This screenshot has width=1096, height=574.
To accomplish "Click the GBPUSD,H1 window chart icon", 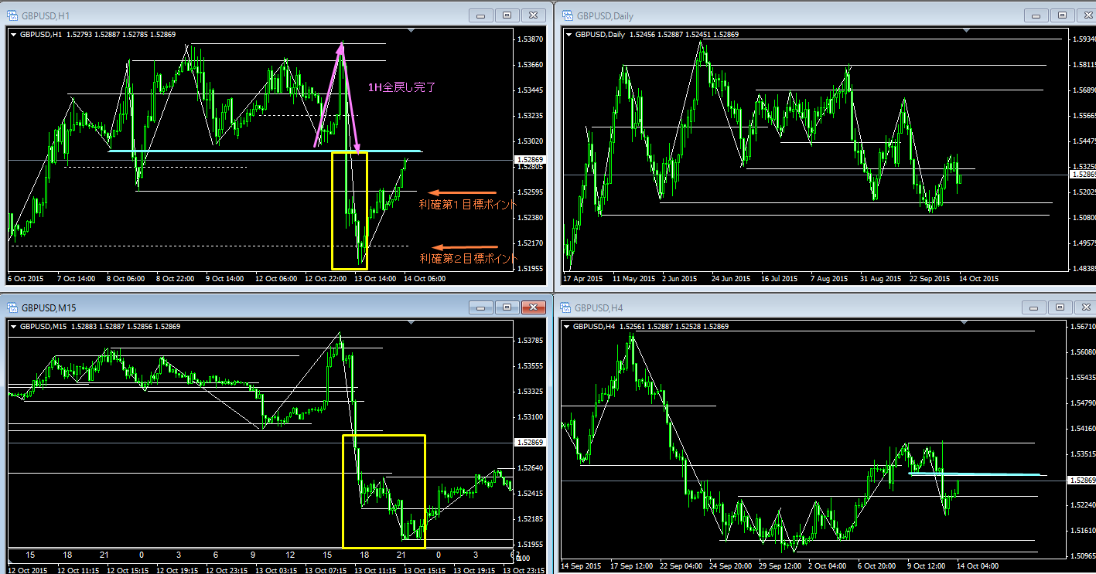I will click(12, 15).
